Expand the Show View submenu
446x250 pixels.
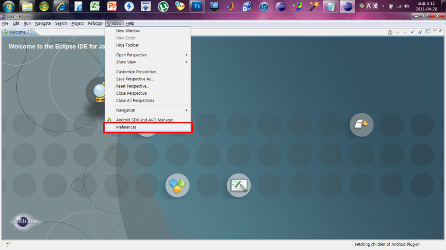coord(148,62)
